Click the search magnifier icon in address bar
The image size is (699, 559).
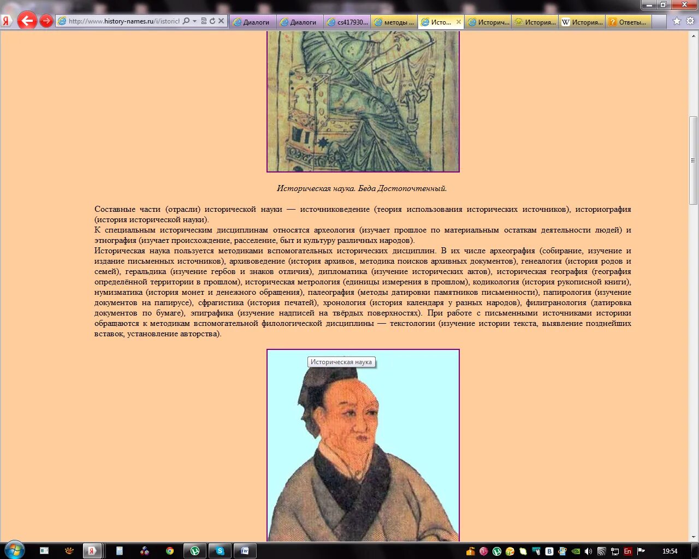[x=186, y=21]
